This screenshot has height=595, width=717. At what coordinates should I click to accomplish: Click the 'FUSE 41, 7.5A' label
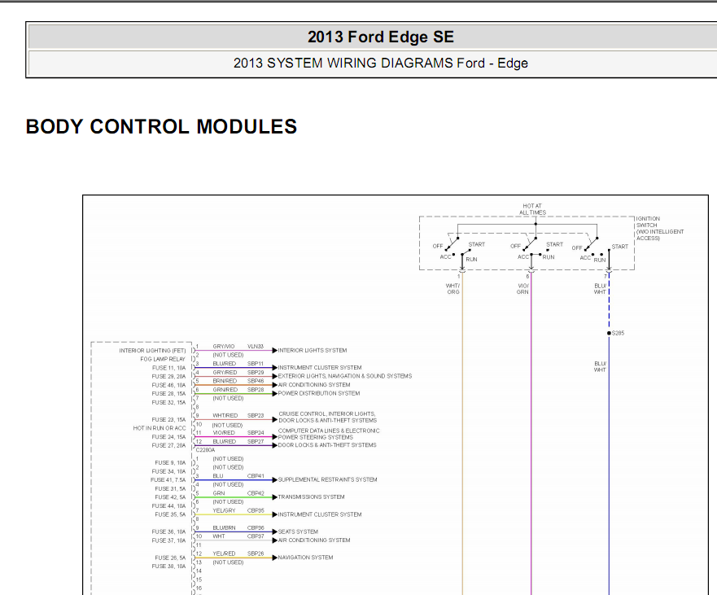(168, 479)
